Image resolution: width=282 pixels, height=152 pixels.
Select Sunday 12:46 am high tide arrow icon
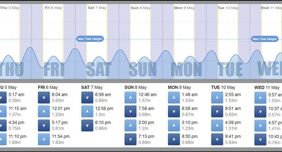pyautogui.click(x=130, y=97)
